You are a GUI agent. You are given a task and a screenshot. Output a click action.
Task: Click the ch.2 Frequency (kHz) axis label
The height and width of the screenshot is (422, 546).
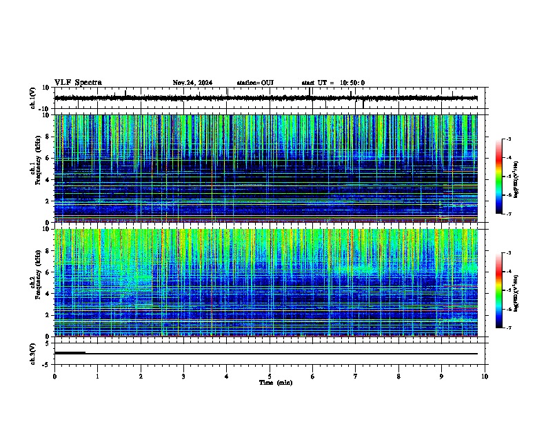[37, 274]
